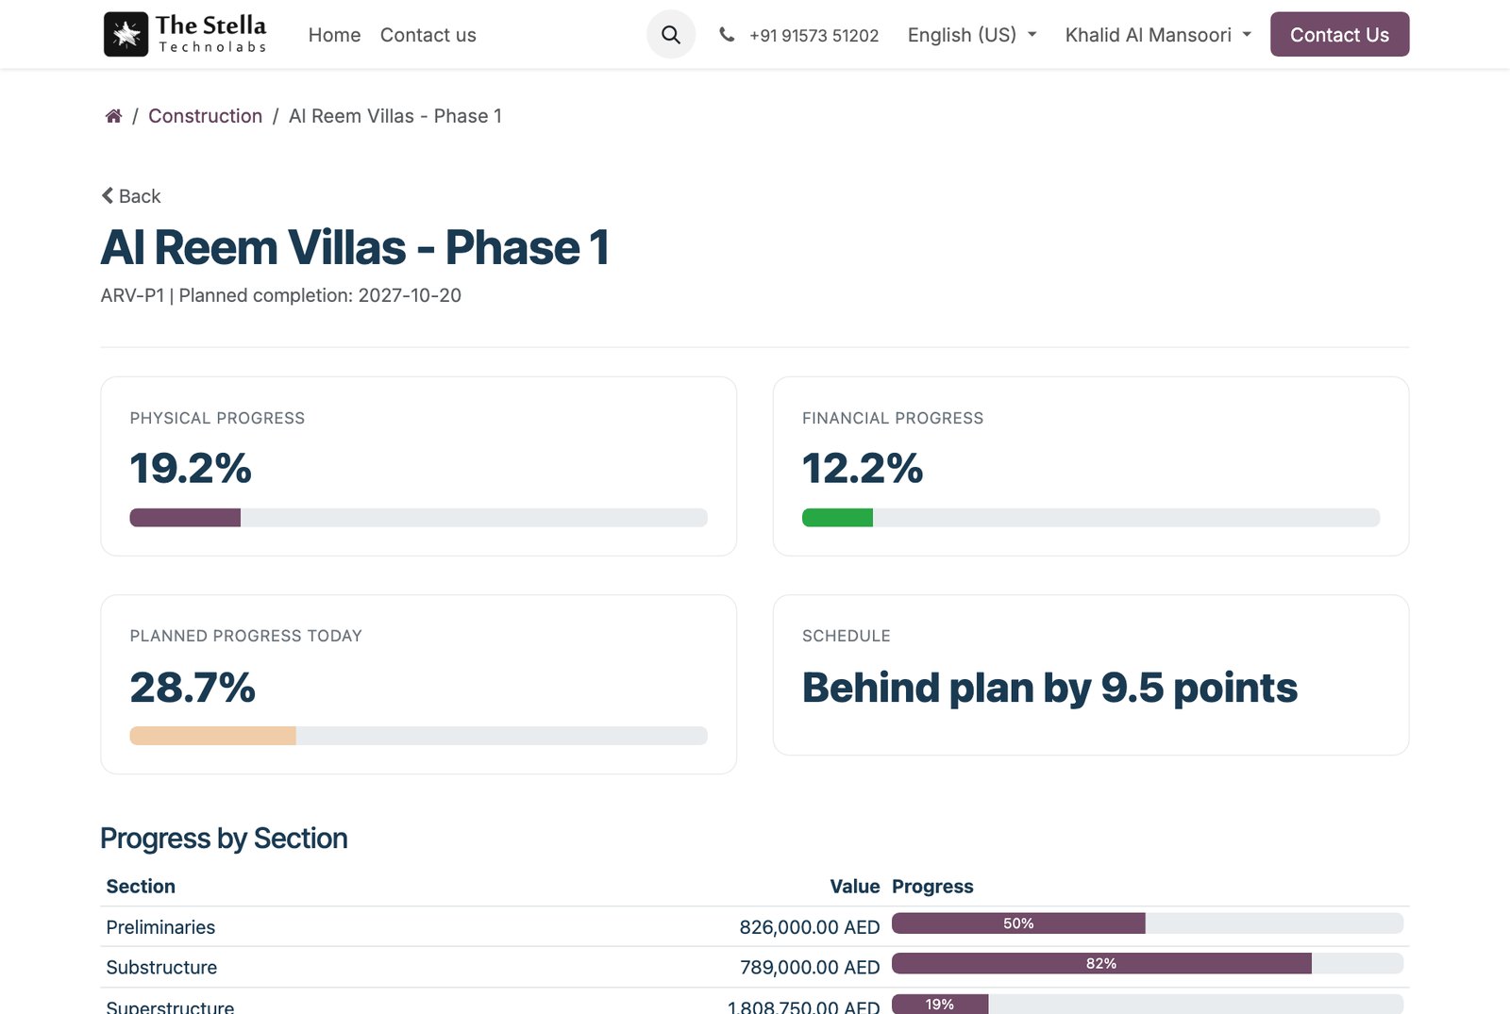Image resolution: width=1510 pixels, height=1014 pixels.
Task: Click the Planned Progress Today bar
Action: tap(418, 736)
